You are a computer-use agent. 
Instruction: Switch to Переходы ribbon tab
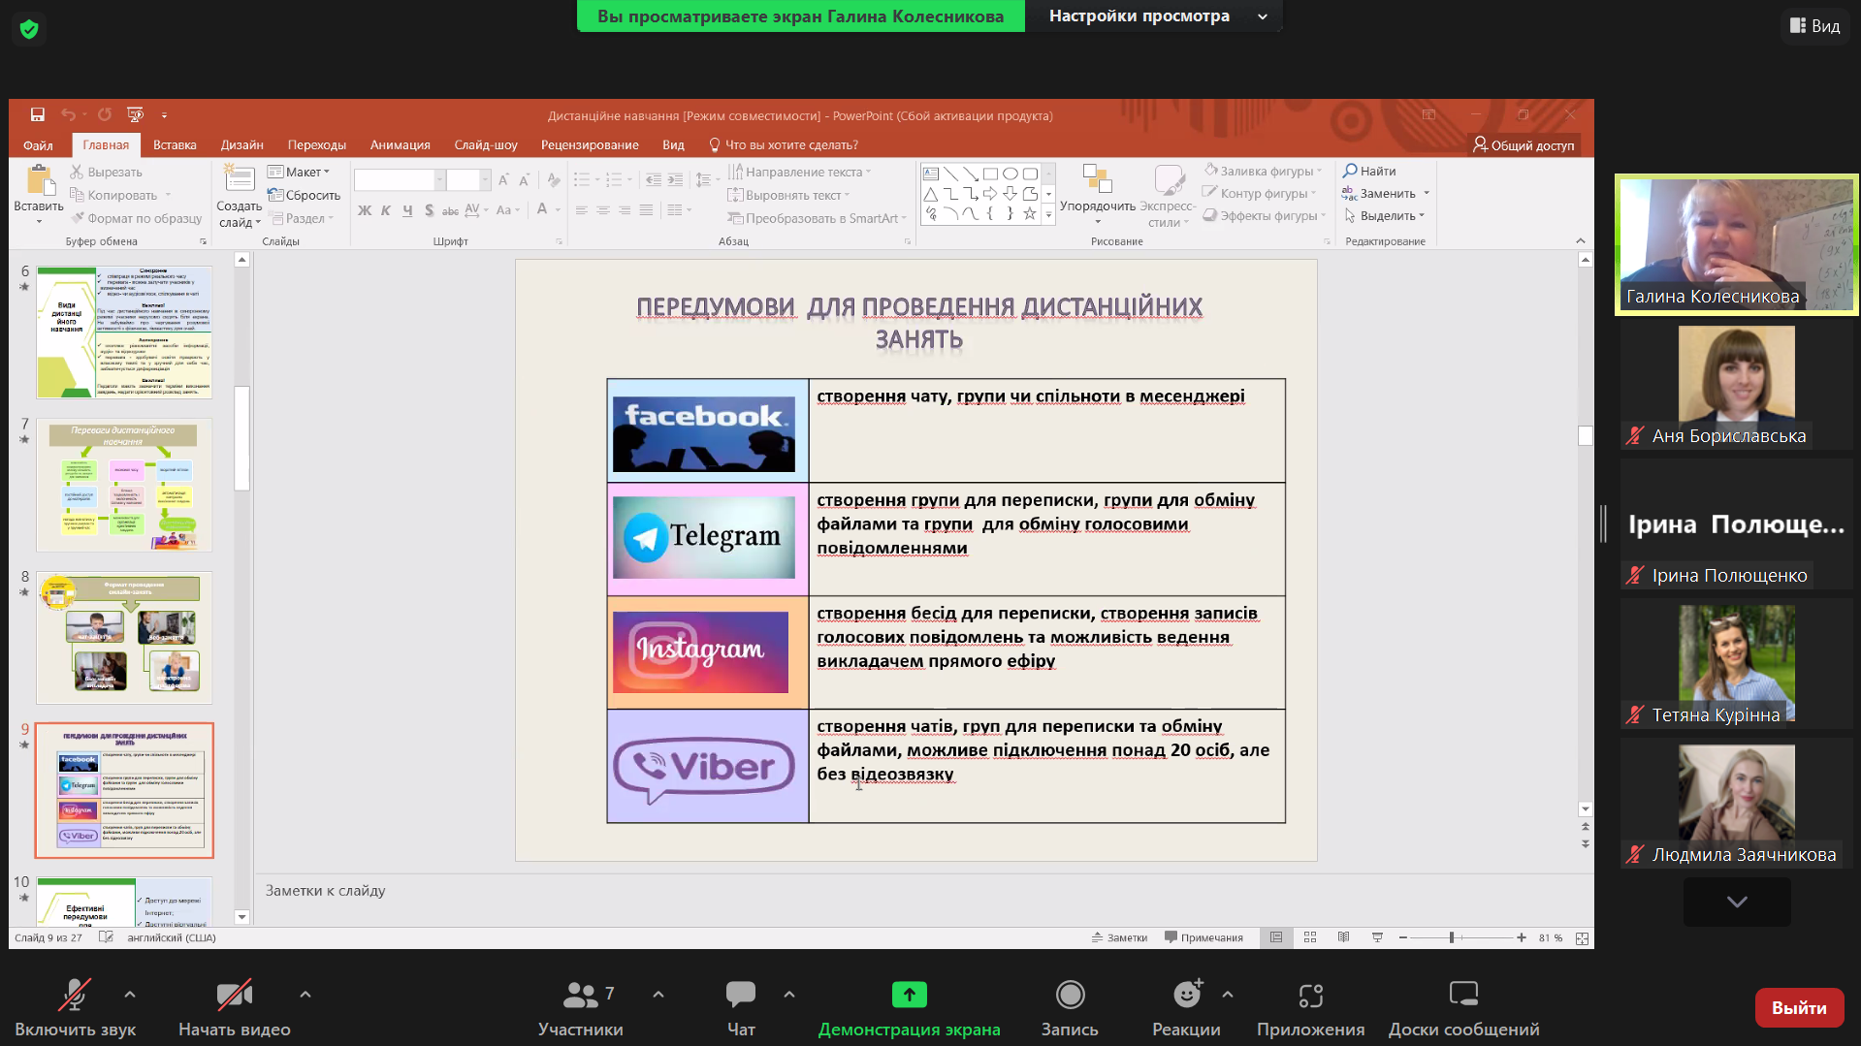pos(317,144)
